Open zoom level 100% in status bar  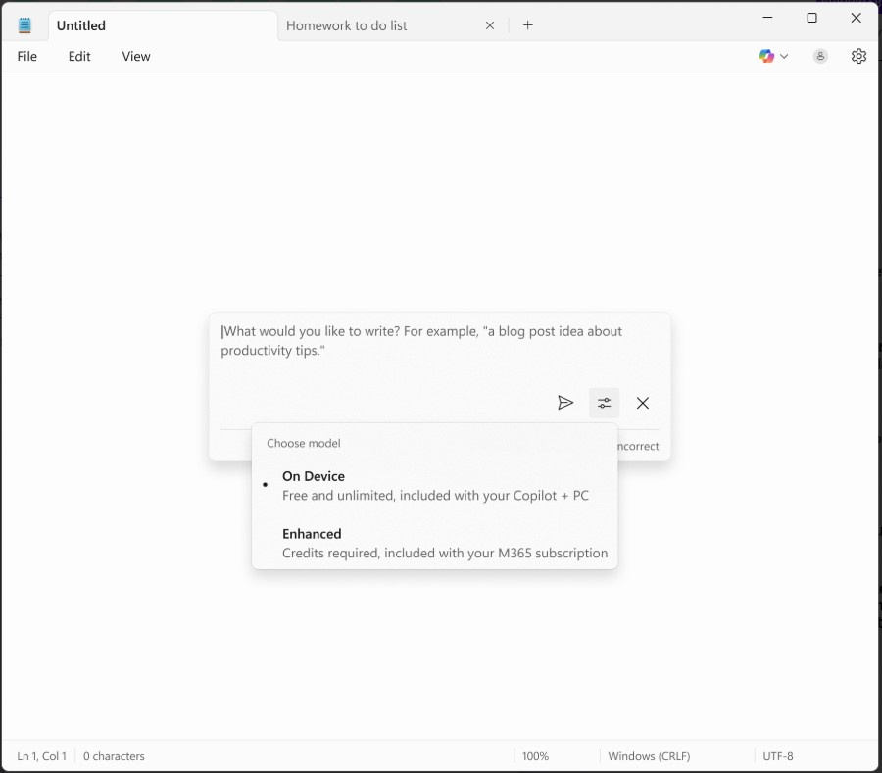[x=535, y=756]
